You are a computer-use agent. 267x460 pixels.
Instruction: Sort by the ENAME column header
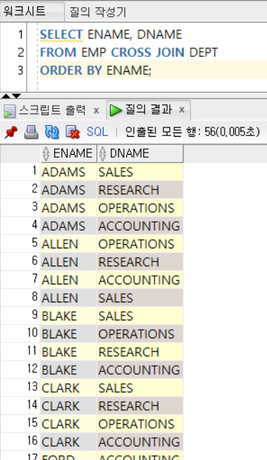click(x=68, y=153)
